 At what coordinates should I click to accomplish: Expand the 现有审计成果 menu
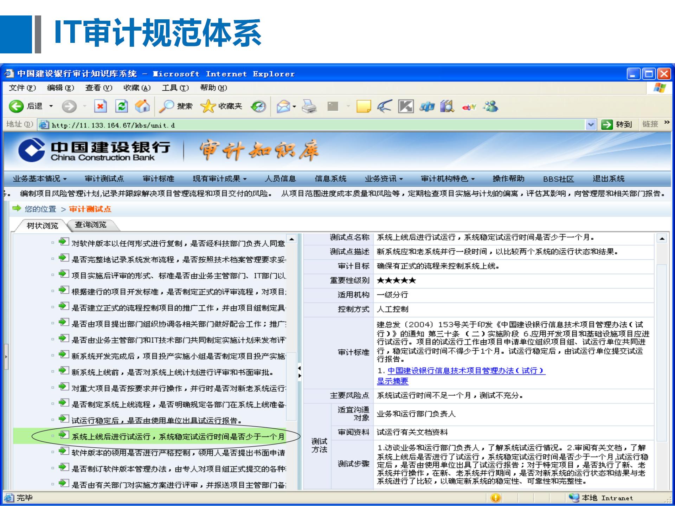(x=220, y=179)
